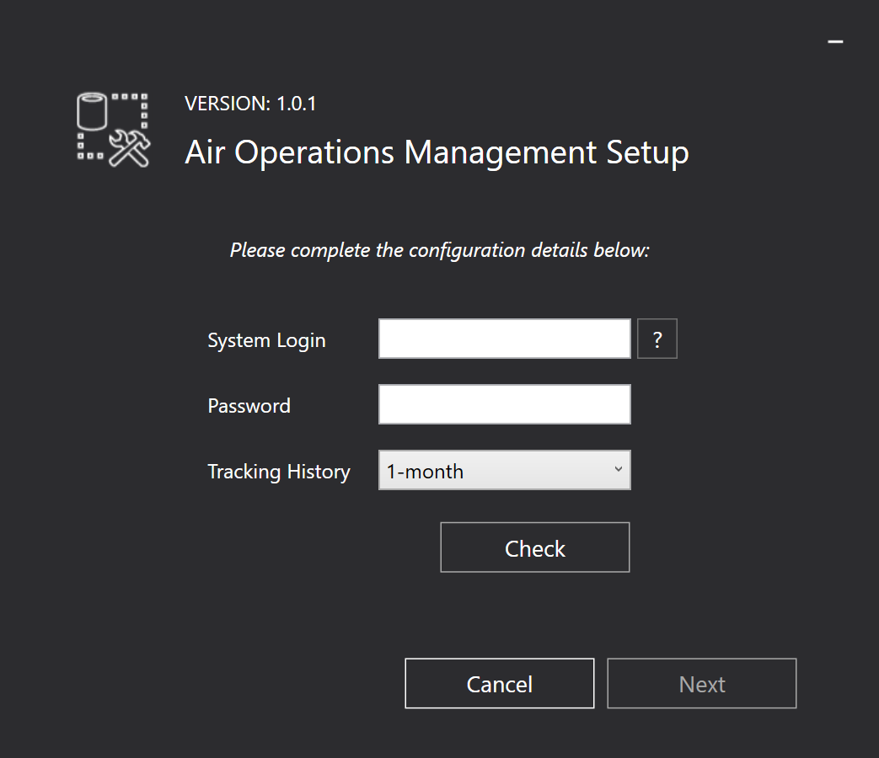Open help via the question mark icon
879x758 pixels.
coord(657,338)
